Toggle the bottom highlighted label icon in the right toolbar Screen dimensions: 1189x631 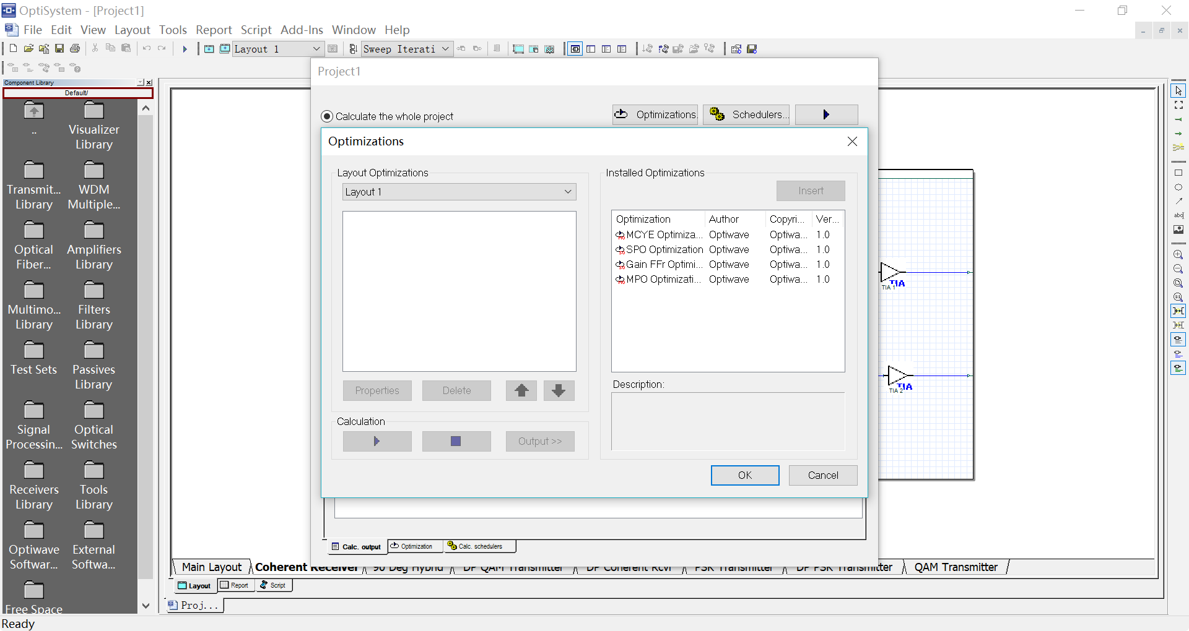[1178, 368]
